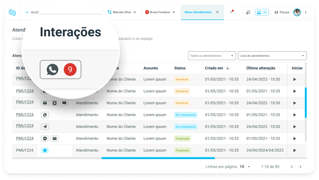Open the 'Lista de atendimentos' dropdown
319x180 pixels.
coord(272,56)
